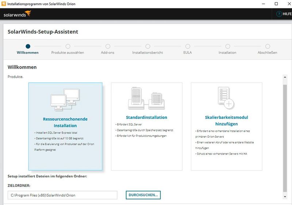The width and height of the screenshot is (292, 205).
Task: Click the HILFE help link
Action: 287,14
